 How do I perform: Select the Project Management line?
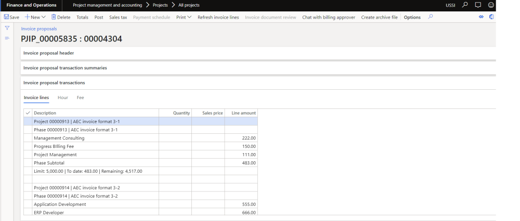140,155
